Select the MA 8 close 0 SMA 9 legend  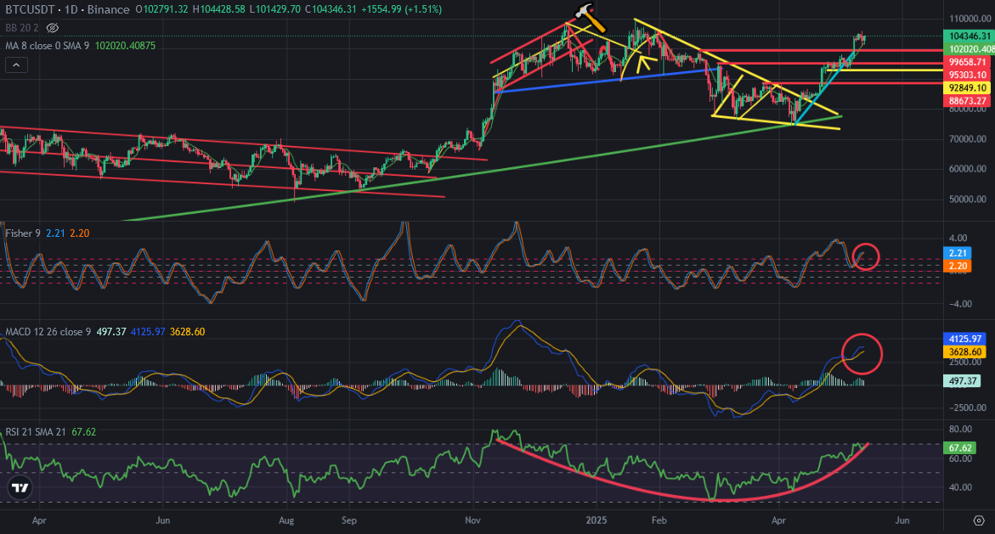coord(48,46)
